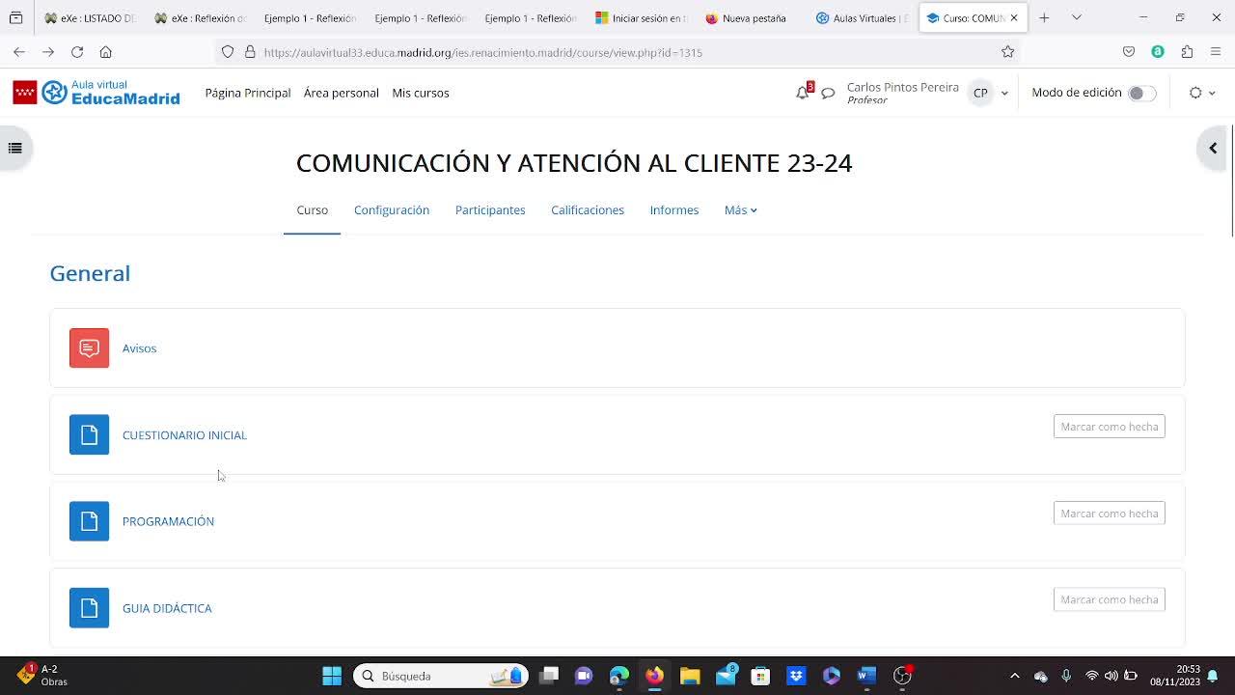Click the Windows taskbar Búsqueda search box
The width and height of the screenshot is (1235, 695).
pyautogui.click(x=441, y=676)
